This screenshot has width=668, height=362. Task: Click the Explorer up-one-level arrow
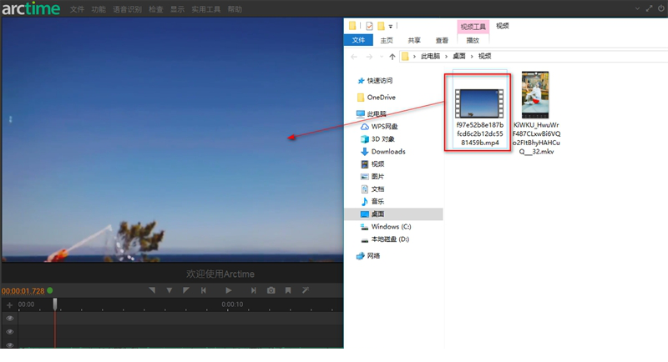(x=392, y=57)
